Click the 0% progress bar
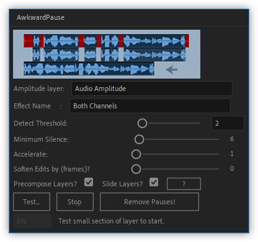The width and height of the screenshot is (258, 242). (x=32, y=221)
